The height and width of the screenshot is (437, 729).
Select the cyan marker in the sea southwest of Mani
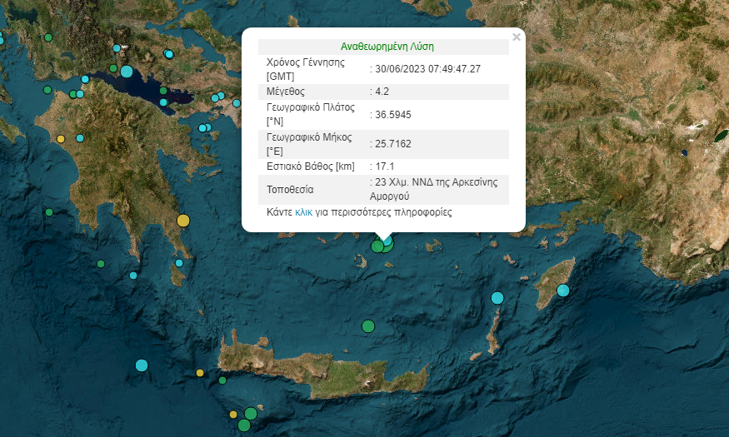(x=133, y=276)
